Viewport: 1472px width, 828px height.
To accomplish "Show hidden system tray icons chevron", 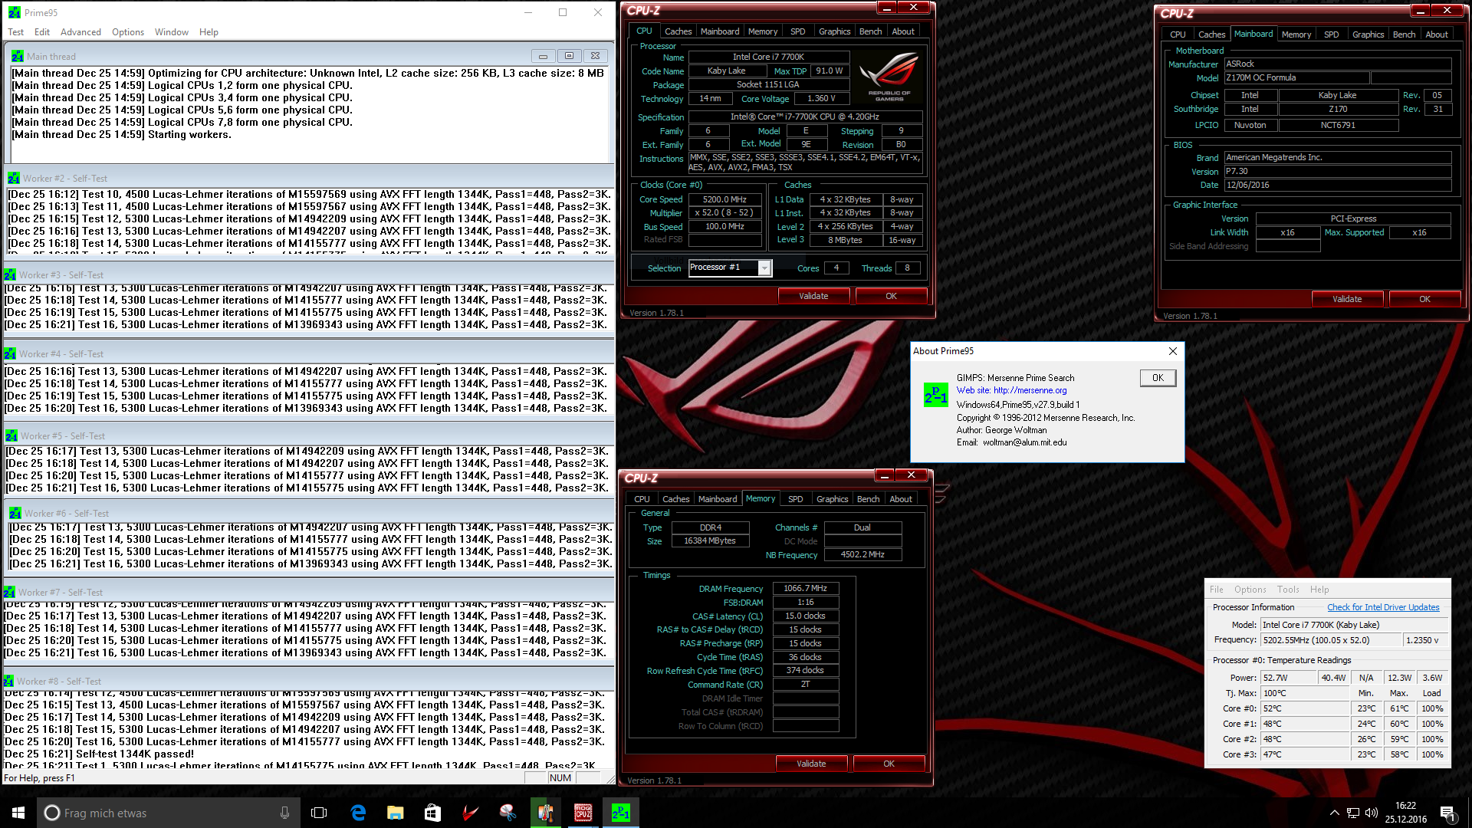I will click(1335, 813).
